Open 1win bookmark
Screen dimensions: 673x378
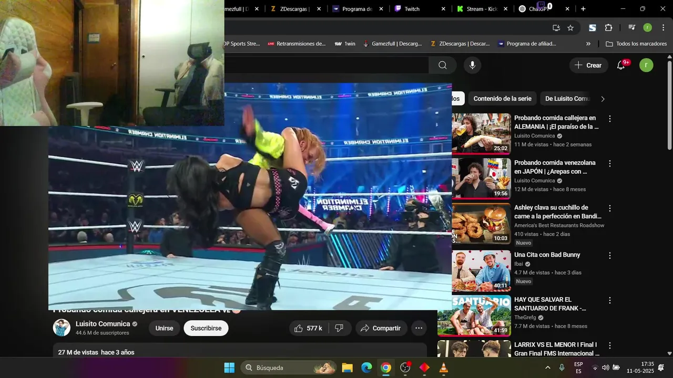point(345,44)
